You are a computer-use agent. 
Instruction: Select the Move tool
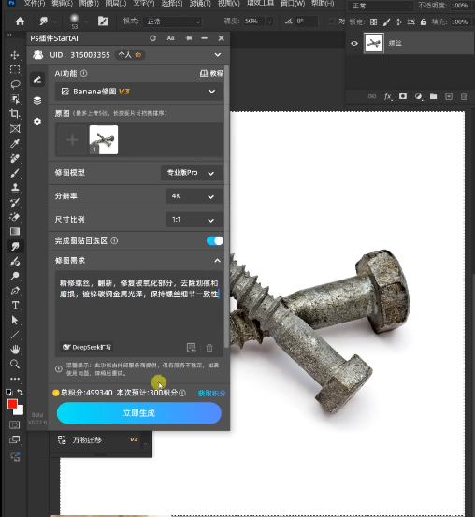[x=15, y=55]
